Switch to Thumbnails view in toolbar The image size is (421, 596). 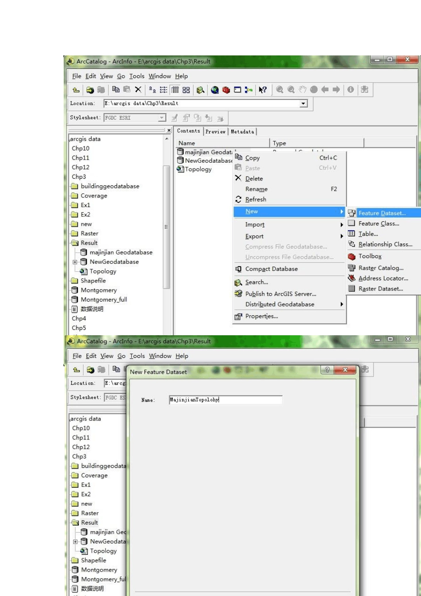(186, 90)
